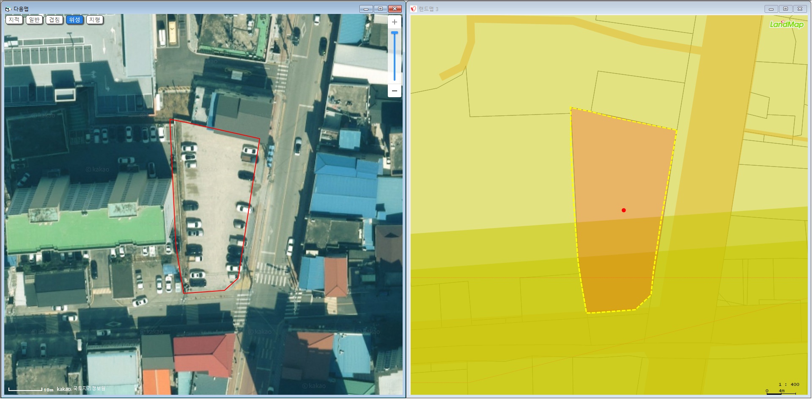
Task: Click the zoom level slider handle
Action: [394, 33]
